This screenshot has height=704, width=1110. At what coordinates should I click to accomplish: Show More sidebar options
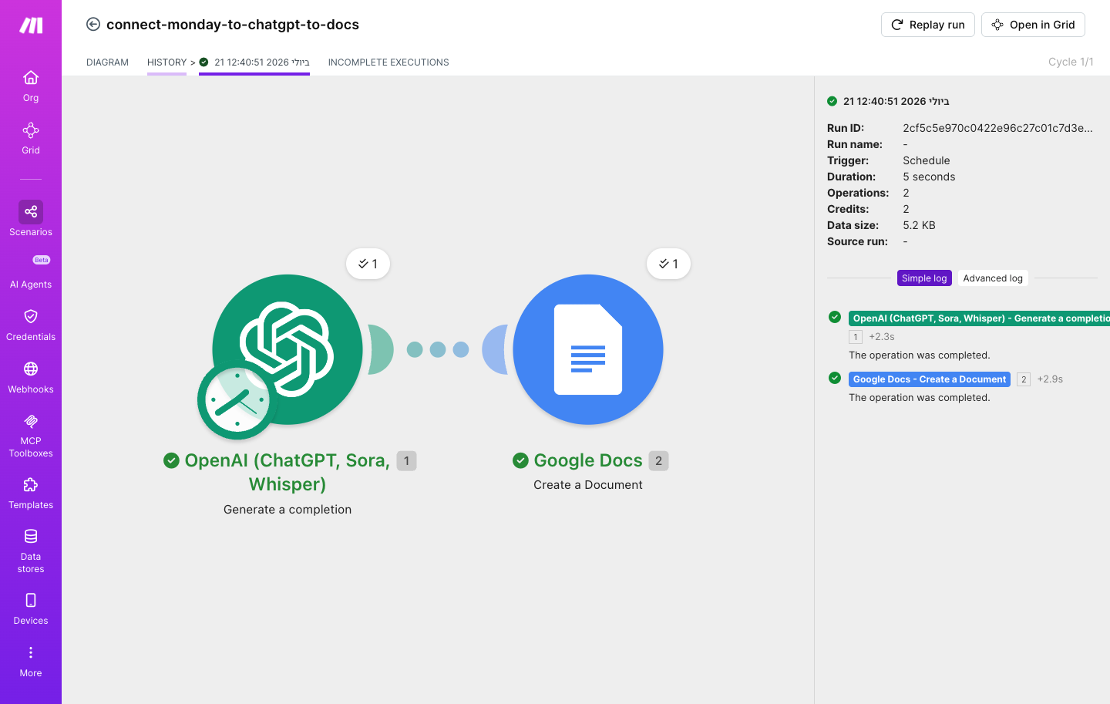31,661
